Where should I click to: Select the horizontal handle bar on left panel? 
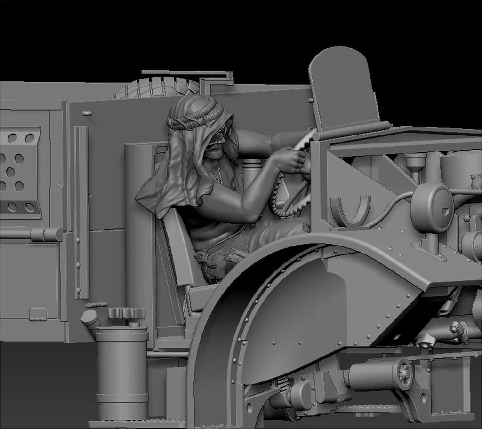(33, 234)
